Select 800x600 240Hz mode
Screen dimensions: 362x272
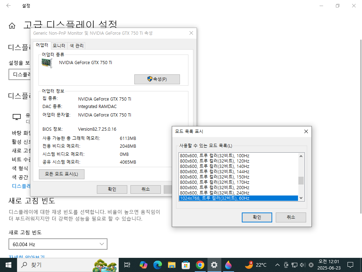click(239, 193)
